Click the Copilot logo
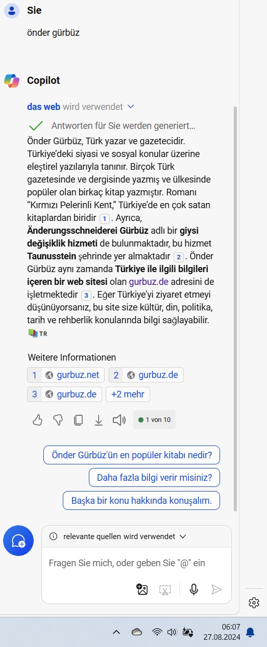This screenshot has height=647, width=267. click(12, 81)
